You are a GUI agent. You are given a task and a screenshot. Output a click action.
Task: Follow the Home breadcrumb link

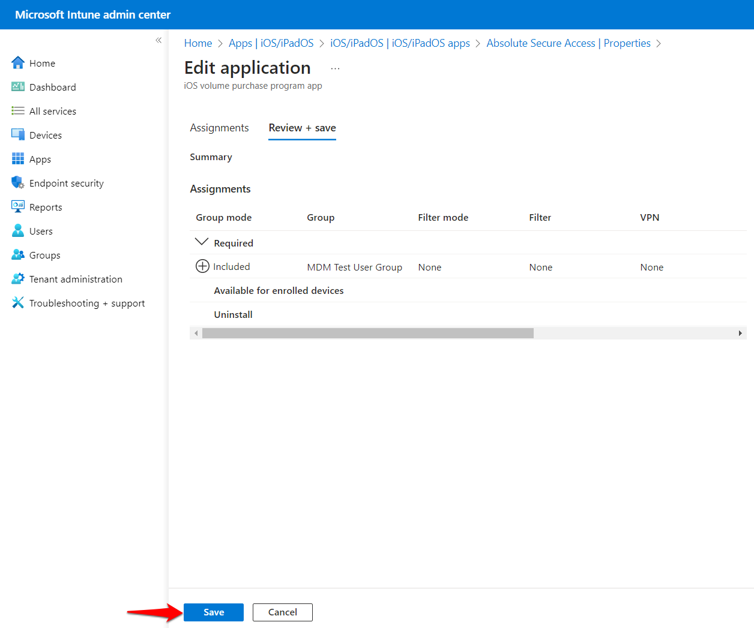pyautogui.click(x=198, y=43)
